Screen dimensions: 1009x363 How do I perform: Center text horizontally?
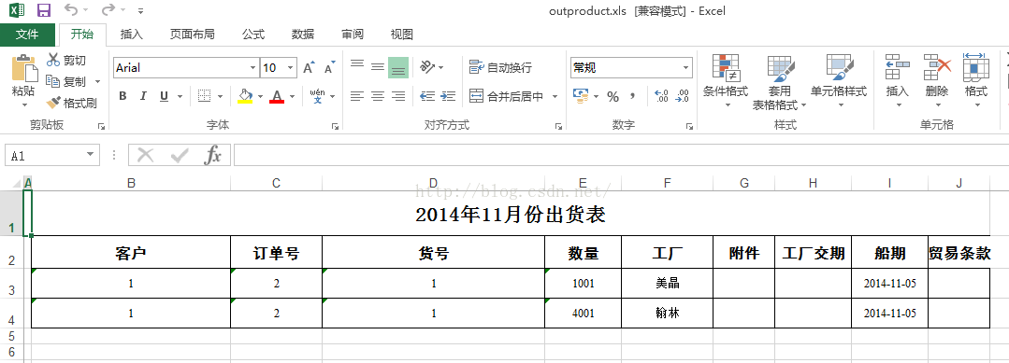click(x=378, y=96)
